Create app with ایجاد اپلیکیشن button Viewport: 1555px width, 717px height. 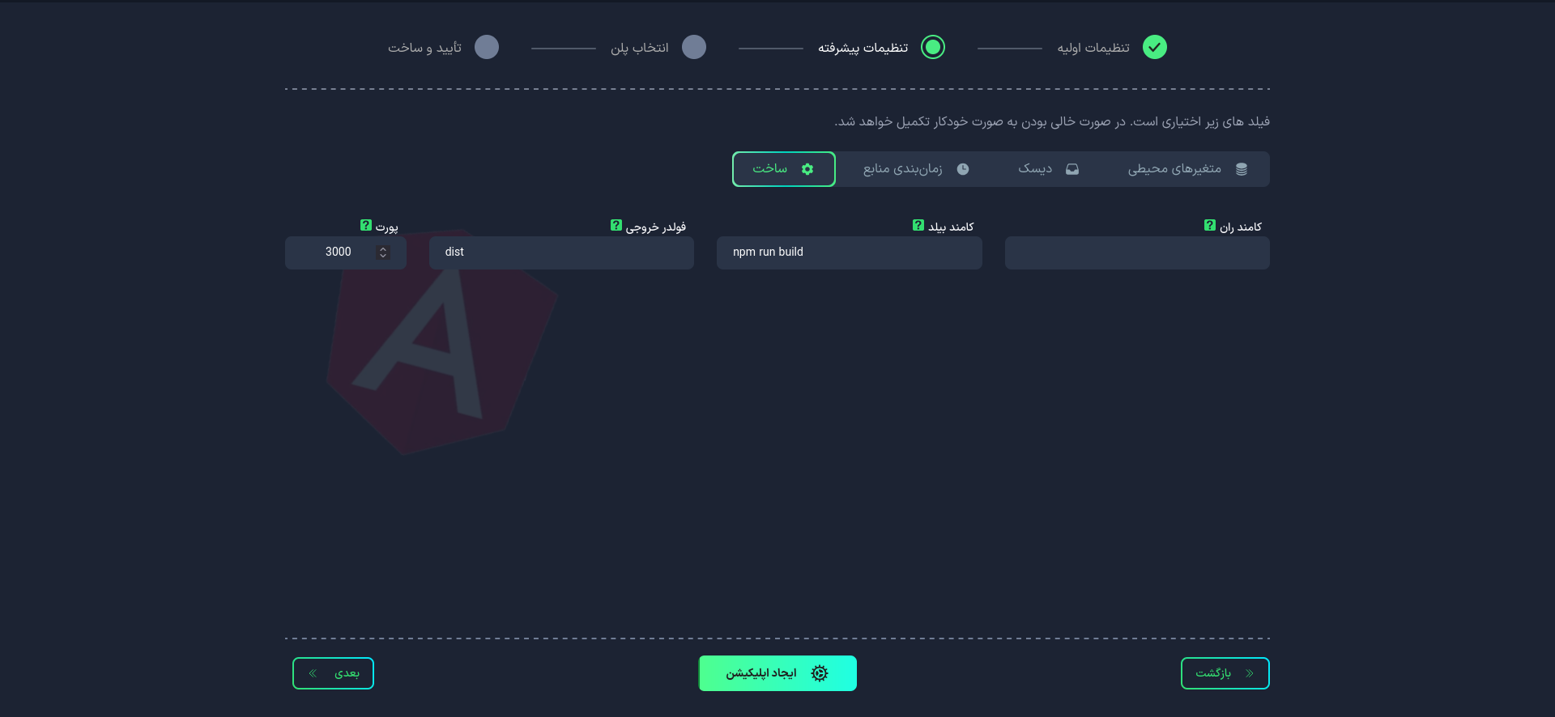(777, 673)
